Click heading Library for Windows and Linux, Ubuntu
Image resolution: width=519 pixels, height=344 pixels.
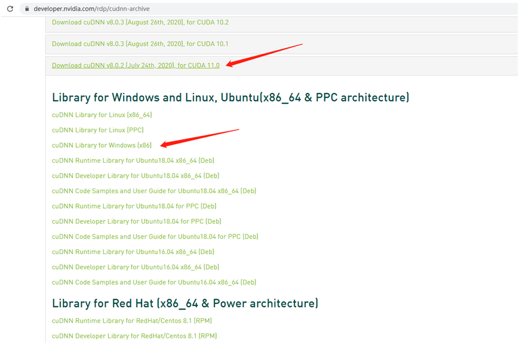click(x=231, y=98)
